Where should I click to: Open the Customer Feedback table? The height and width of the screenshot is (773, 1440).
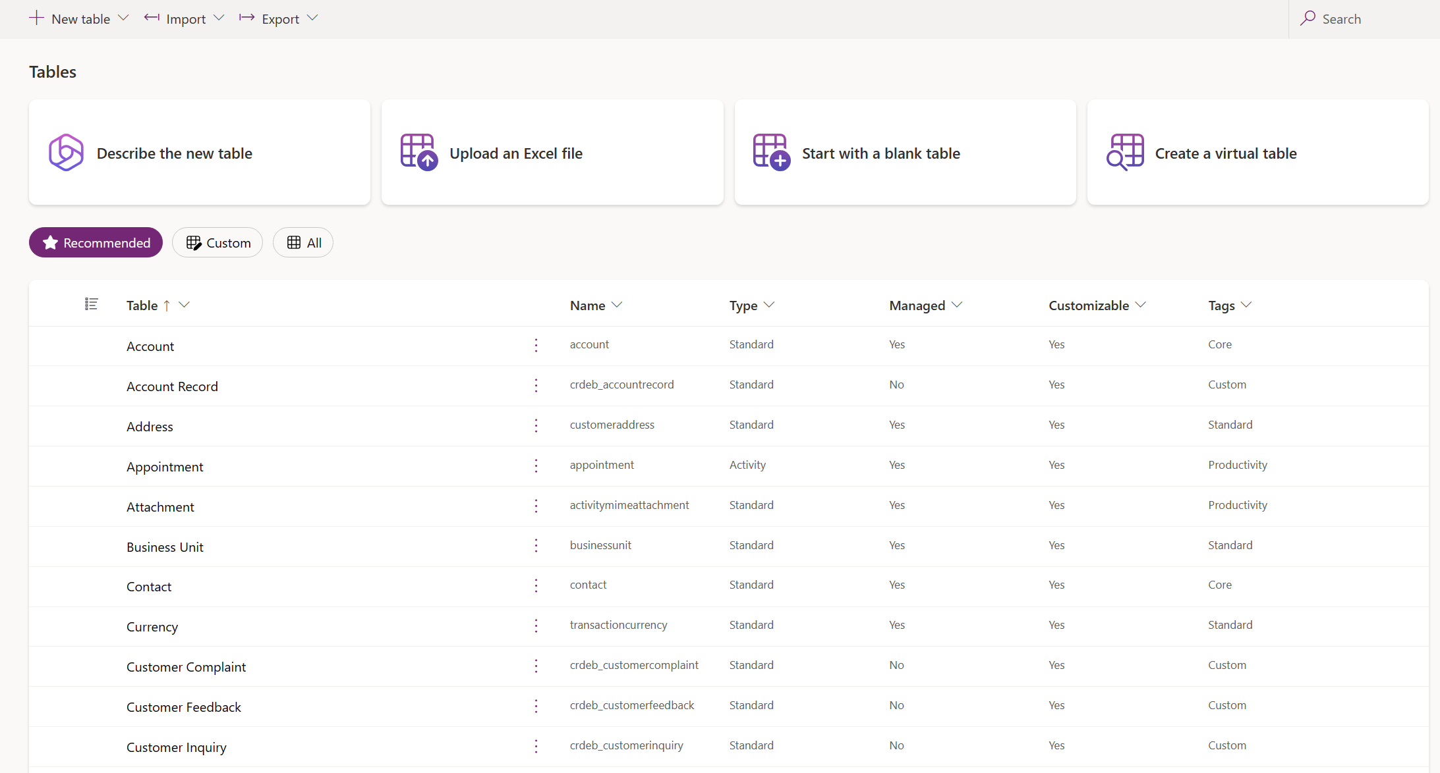(184, 706)
